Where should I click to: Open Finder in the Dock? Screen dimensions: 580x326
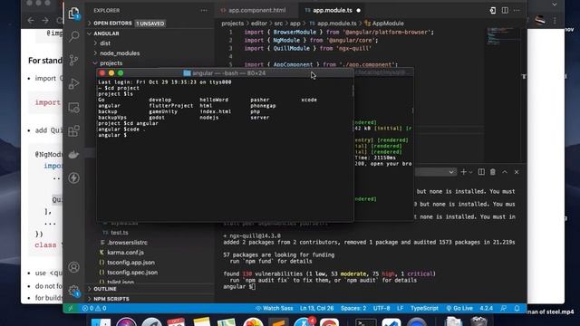point(101,321)
